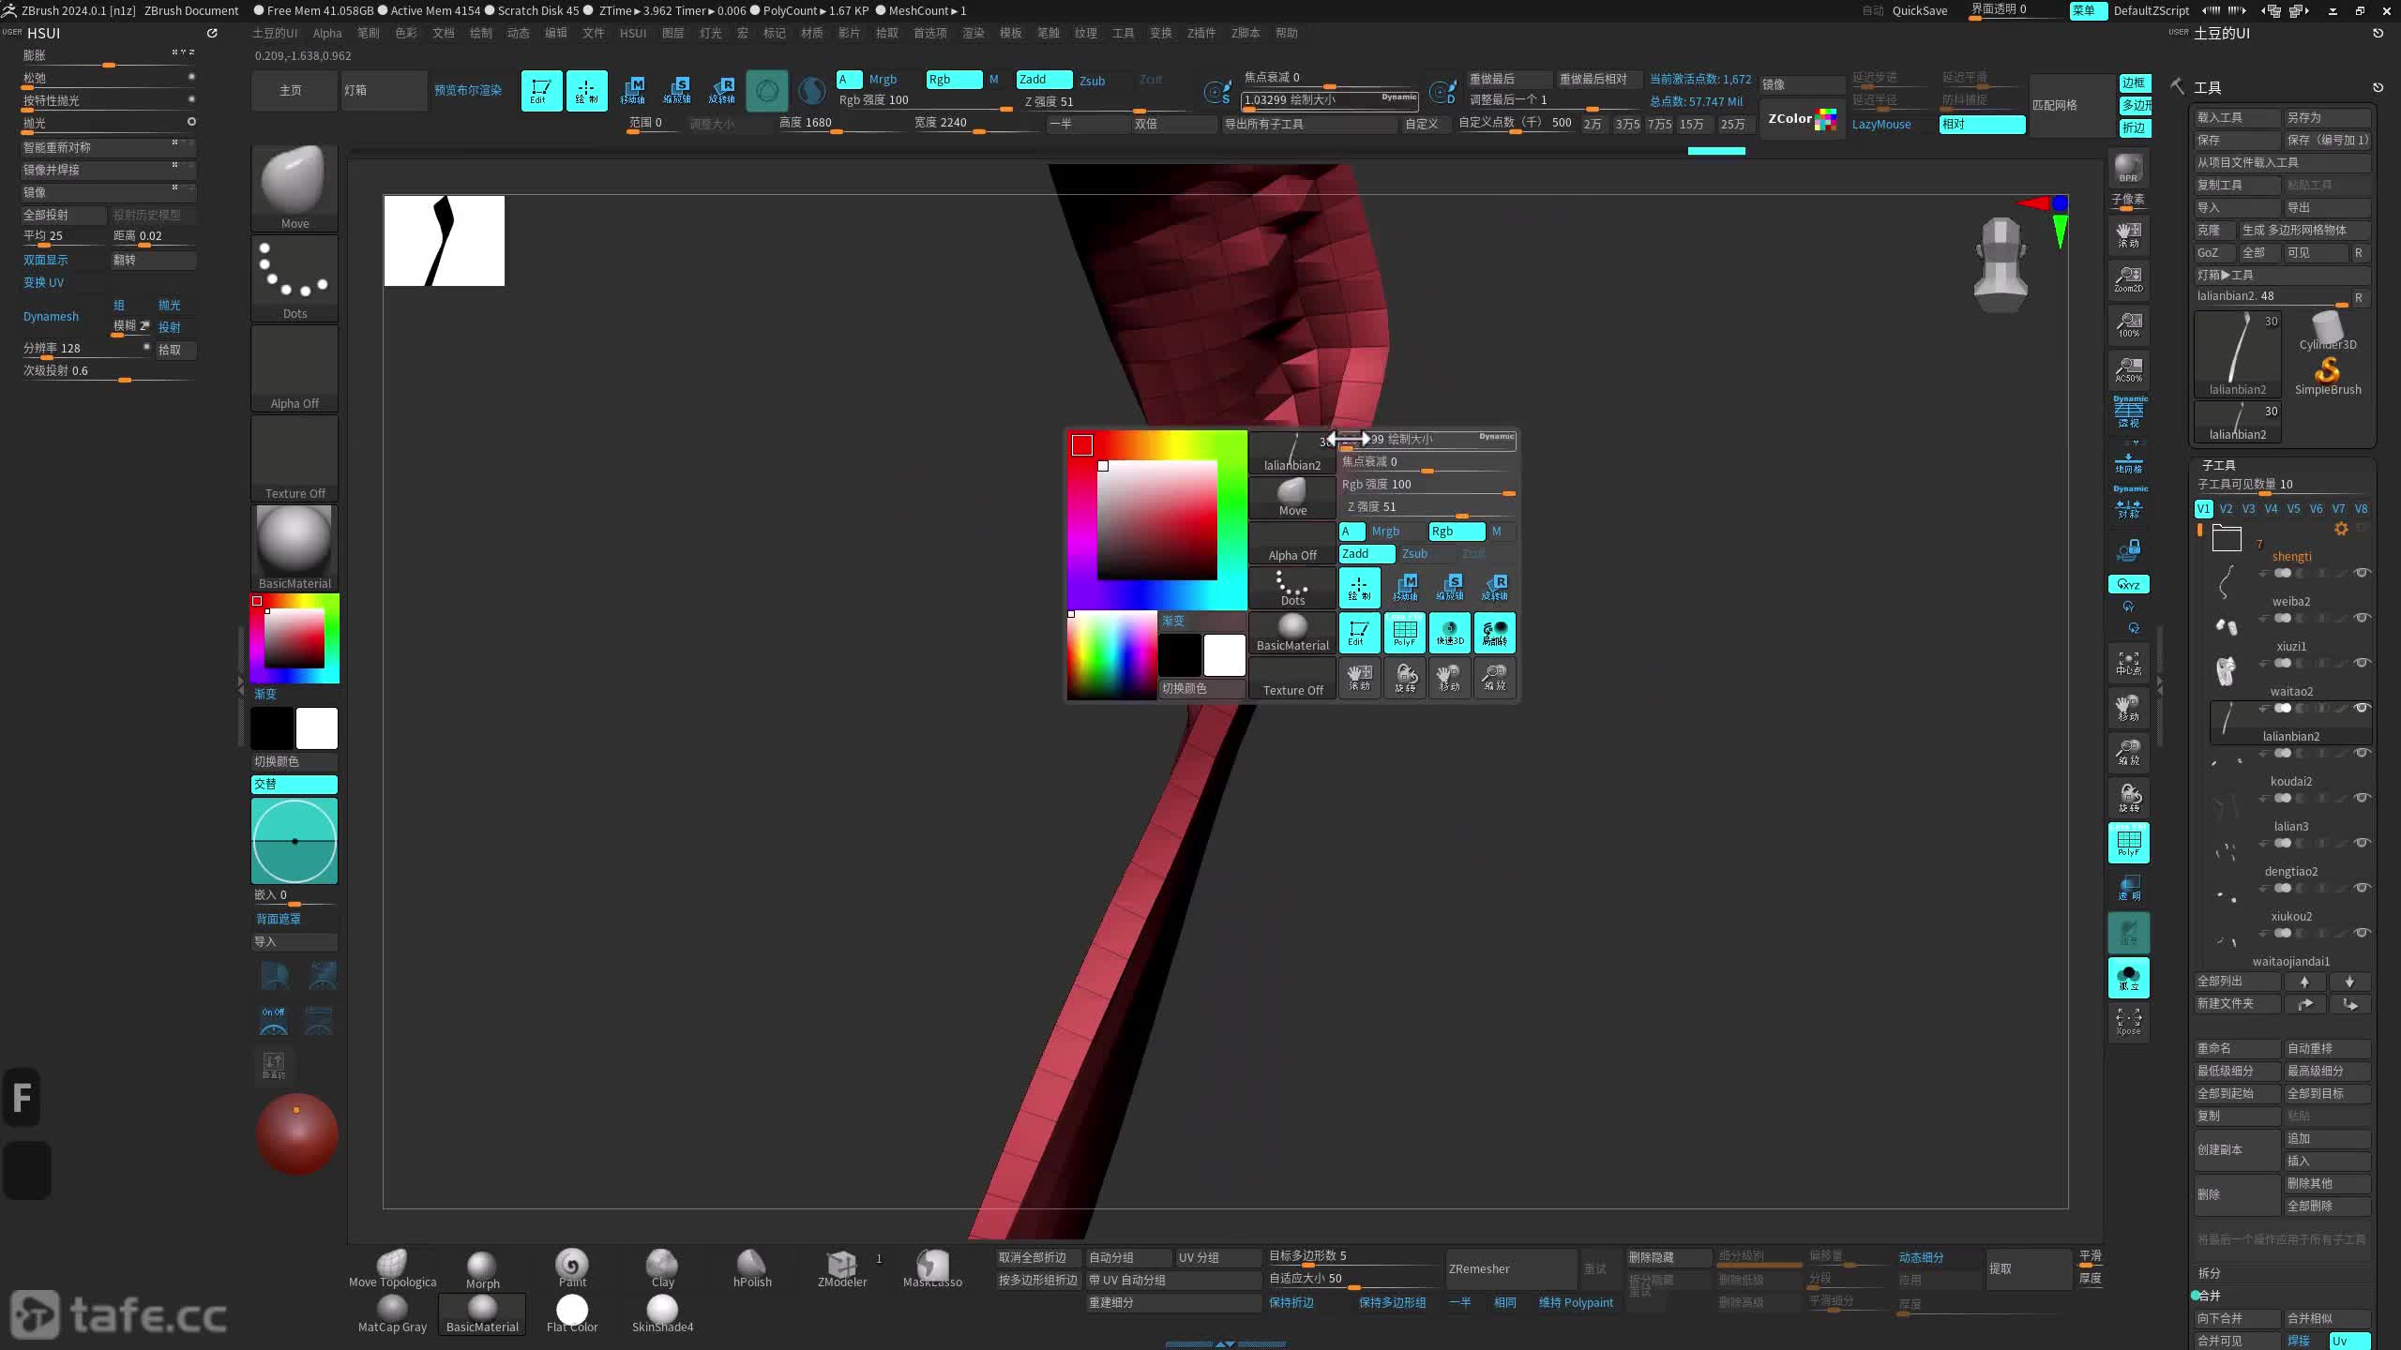This screenshot has height=1350, width=2401.
Task: Enable 双面显示 double-sided display
Action: [45, 260]
